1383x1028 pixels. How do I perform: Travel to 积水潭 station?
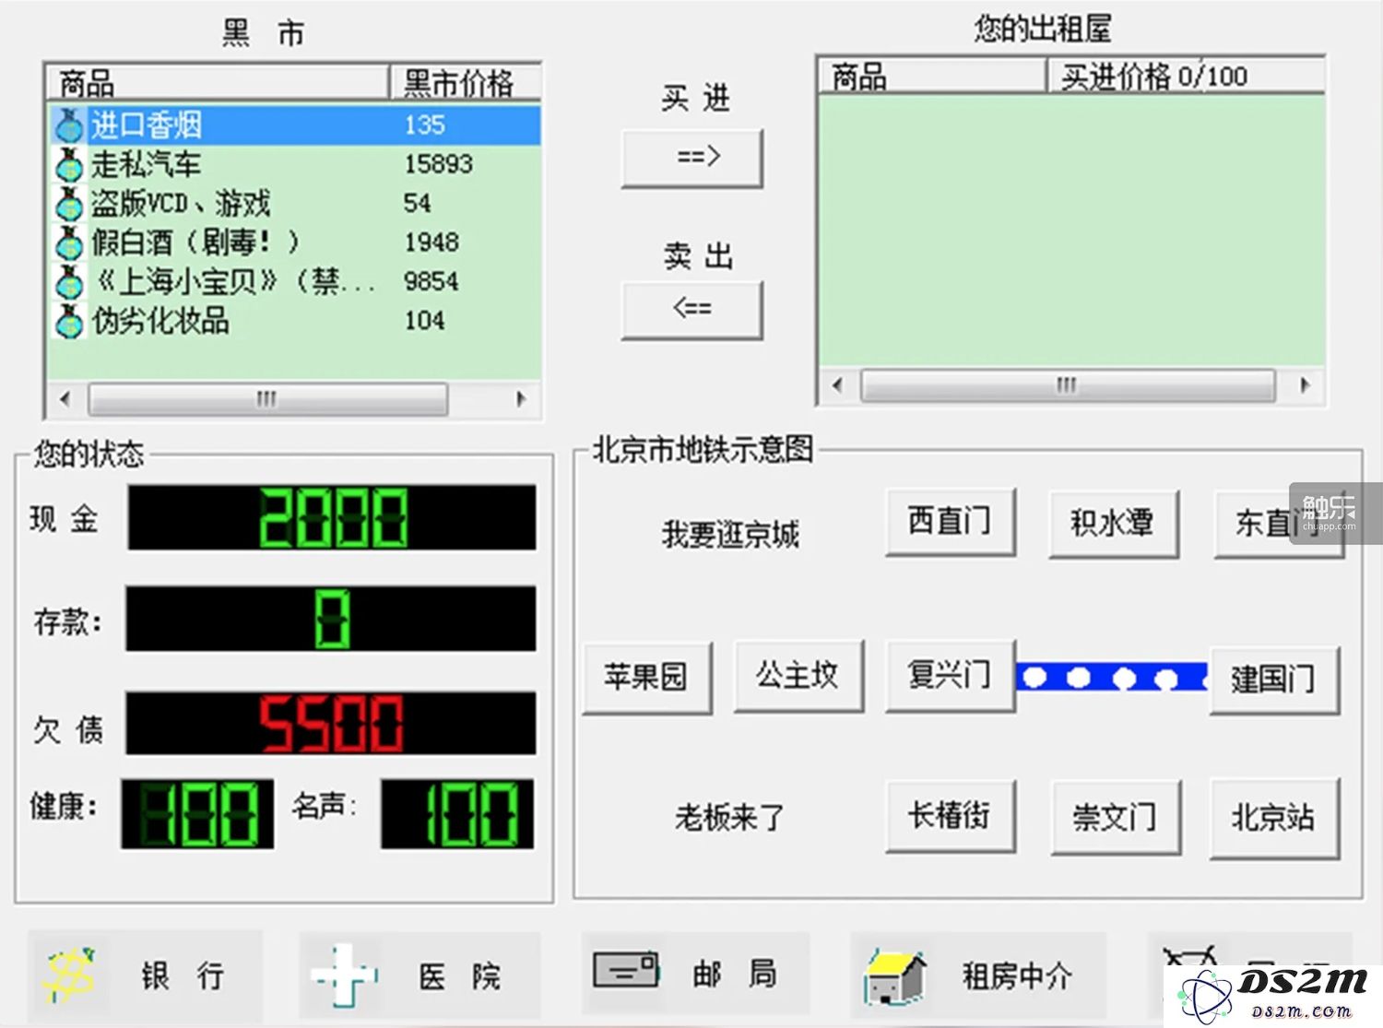click(1114, 524)
